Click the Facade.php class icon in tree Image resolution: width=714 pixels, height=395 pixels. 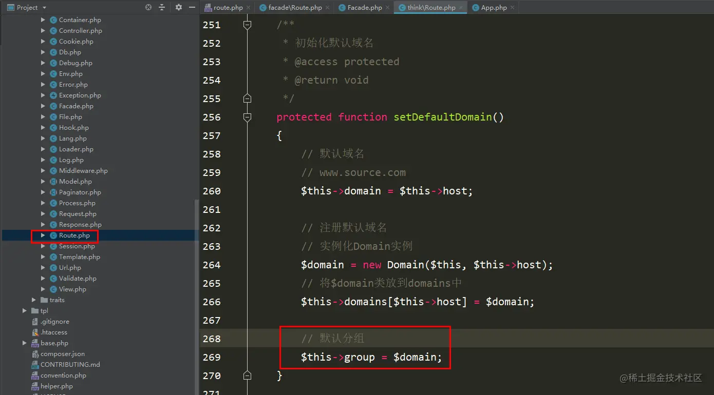[53, 106]
